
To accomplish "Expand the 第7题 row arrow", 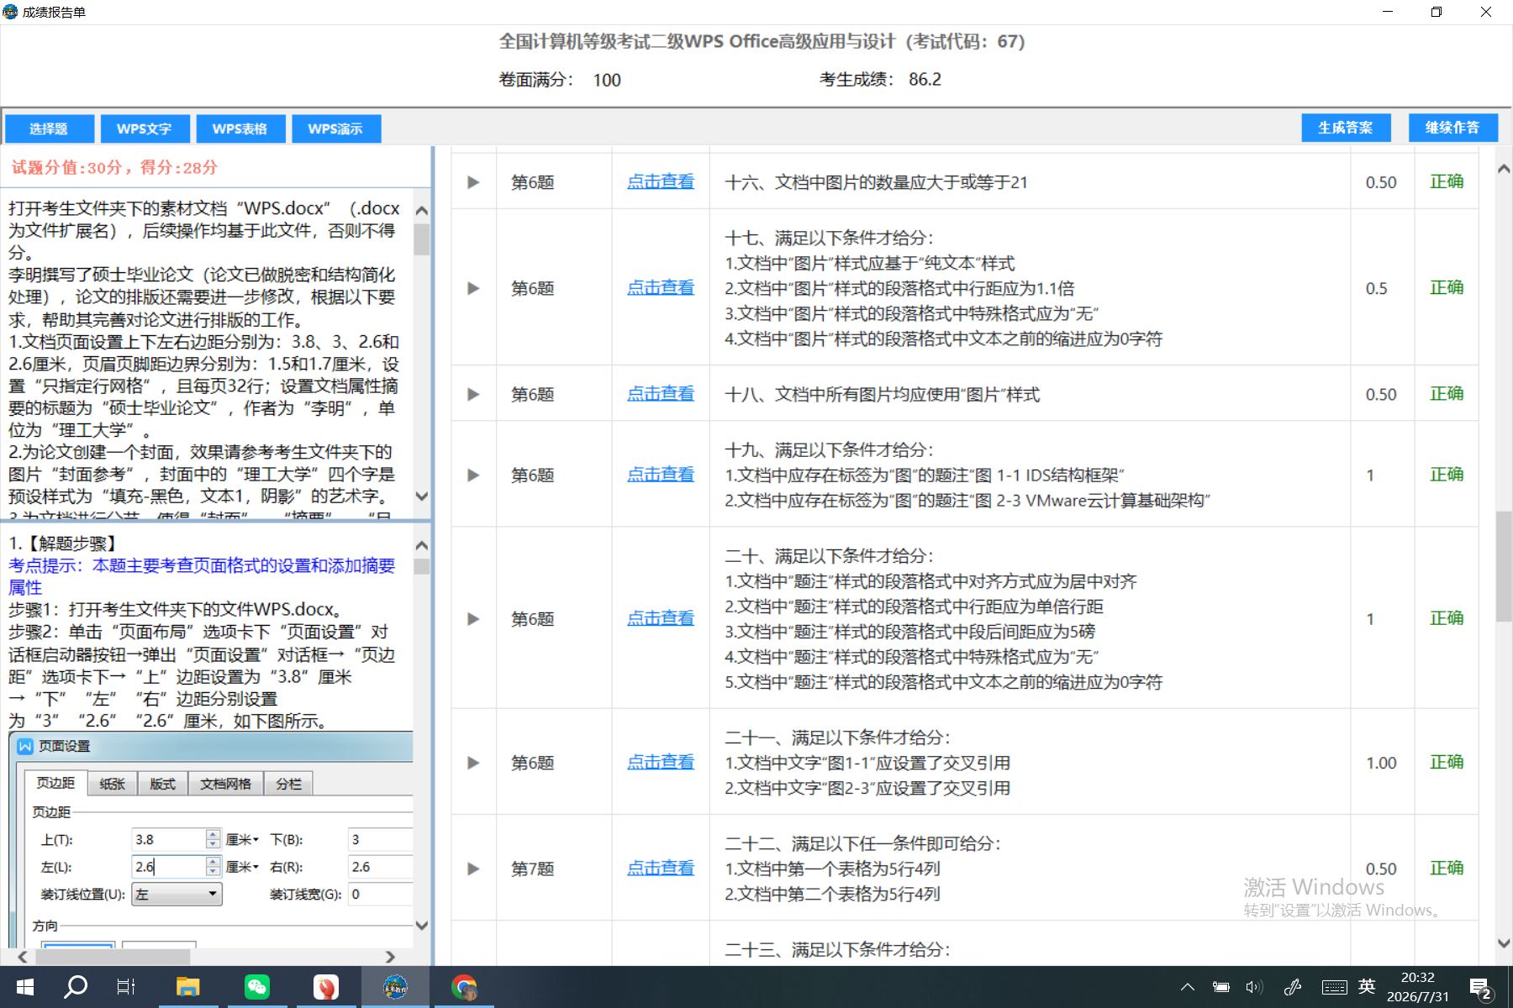I will pos(473,869).
